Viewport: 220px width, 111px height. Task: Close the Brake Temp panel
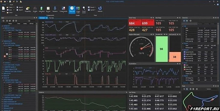153,18
